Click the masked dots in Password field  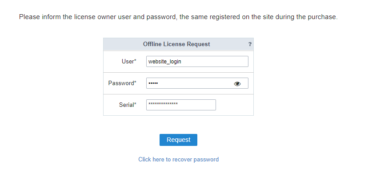(x=153, y=83)
